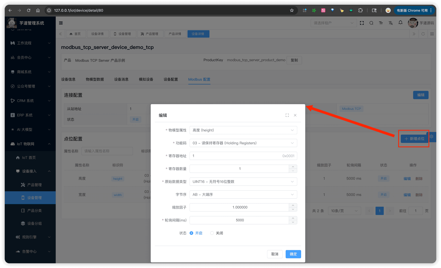The height and width of the screenshot is (268, 441).
Task: Expand the 字节序 byte order dropdown
Action: (243, 195)
